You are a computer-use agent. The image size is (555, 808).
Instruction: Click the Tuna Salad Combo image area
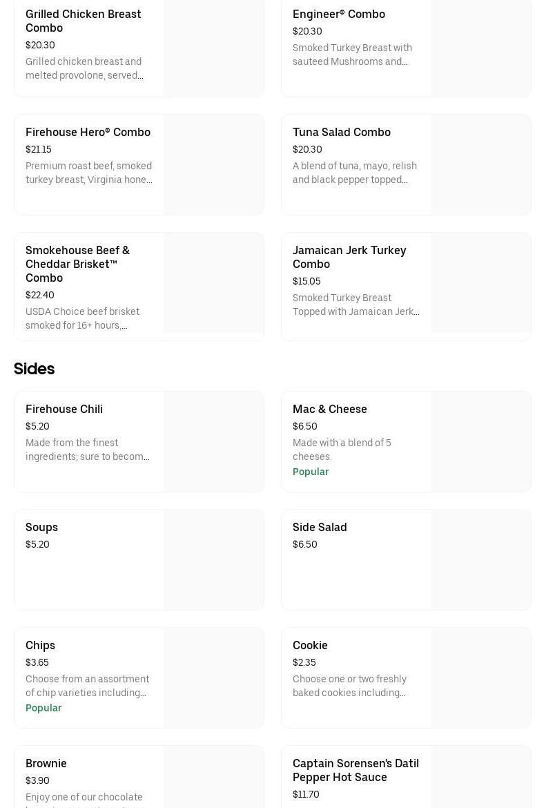click(480, 165)
